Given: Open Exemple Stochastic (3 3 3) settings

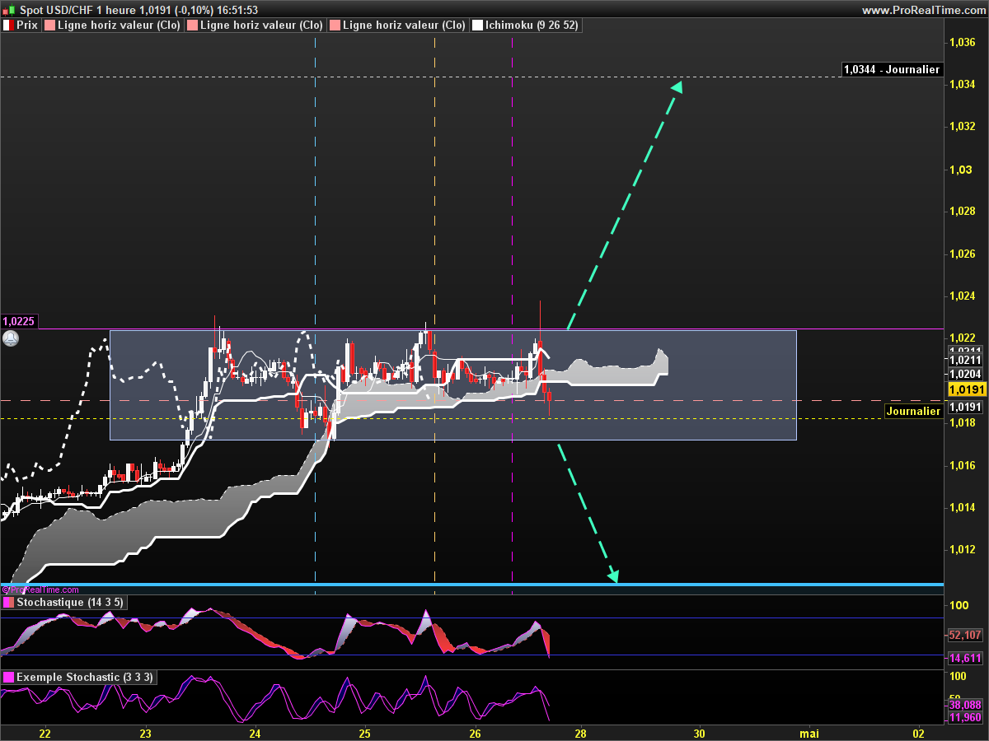Looking at the screenshot, I should tap(77, 677).
